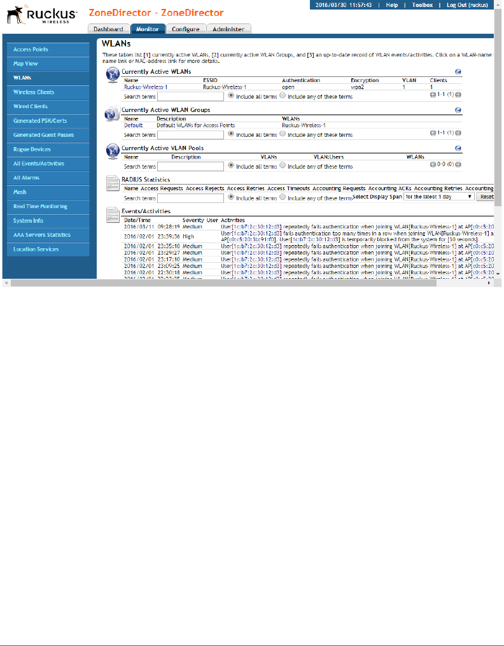Click the 'Default WLANs for Access Points' description
Image resolution: width=504 pixels, height=646 pixels.
coord(195,125)
